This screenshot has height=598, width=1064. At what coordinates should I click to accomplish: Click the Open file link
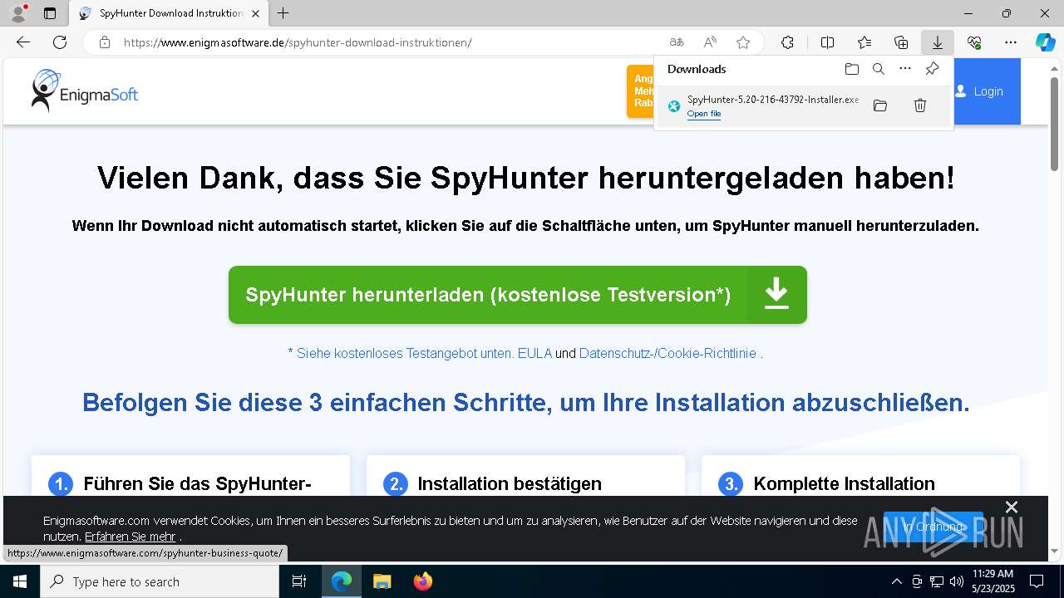tap(704, 114)
